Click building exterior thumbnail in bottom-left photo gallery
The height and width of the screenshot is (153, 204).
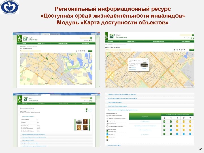79,122
